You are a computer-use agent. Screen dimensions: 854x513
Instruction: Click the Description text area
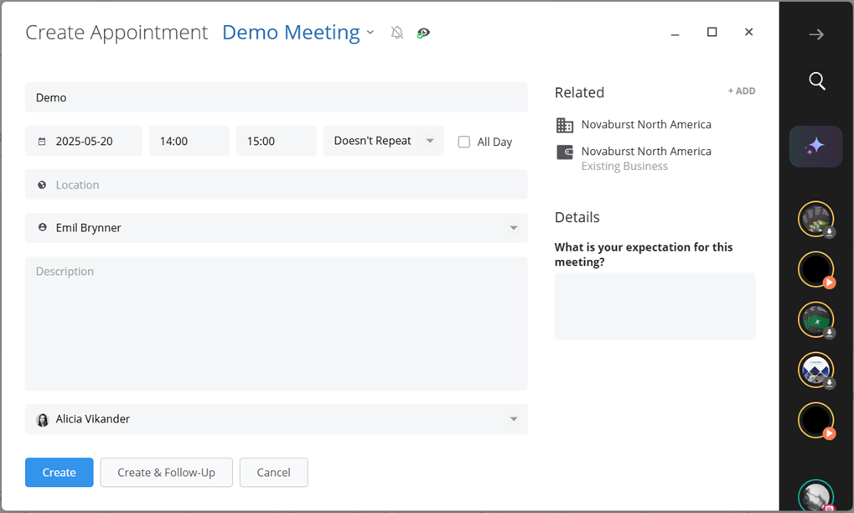276,324
